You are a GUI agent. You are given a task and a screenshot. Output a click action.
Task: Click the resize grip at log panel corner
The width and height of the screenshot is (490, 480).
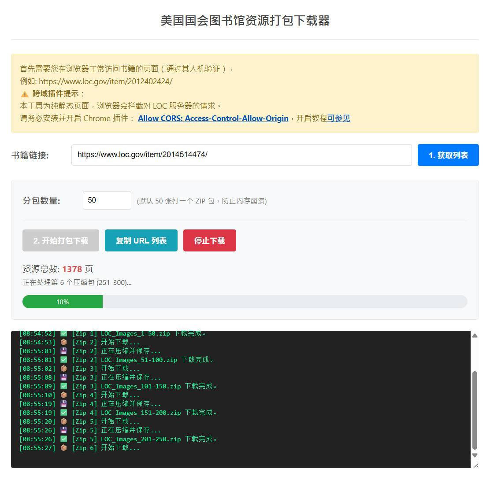point(475,465)
